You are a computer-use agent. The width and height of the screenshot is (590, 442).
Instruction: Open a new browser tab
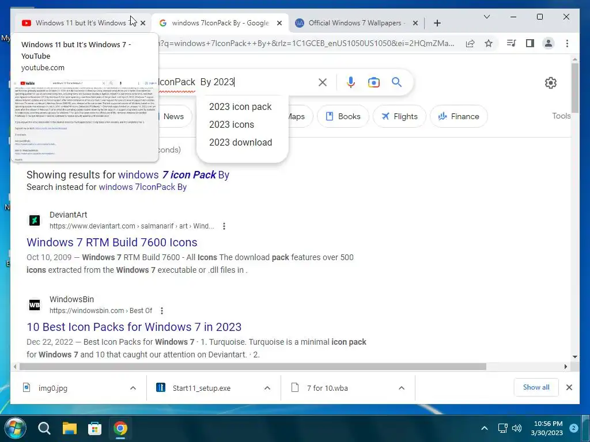click(x=437, y=23)
